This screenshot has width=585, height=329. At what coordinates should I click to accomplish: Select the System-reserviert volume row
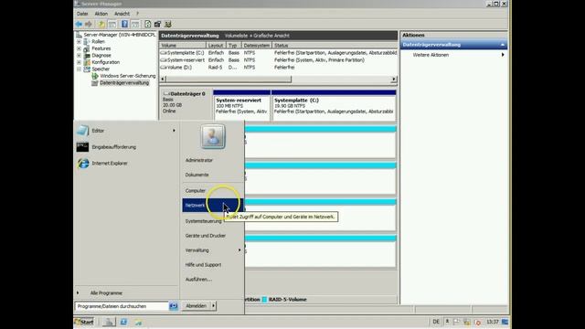pyautogui.click(x=278, y=60)
